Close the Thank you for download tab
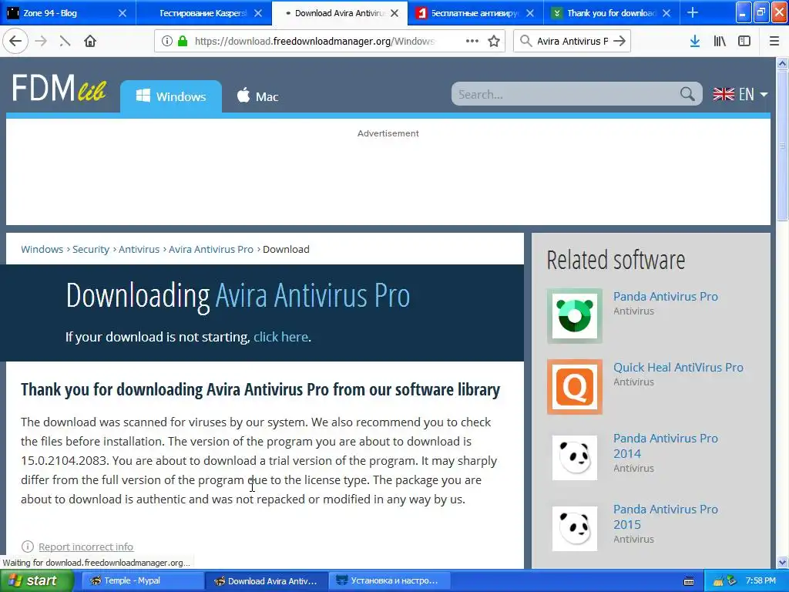 point(666,13)
